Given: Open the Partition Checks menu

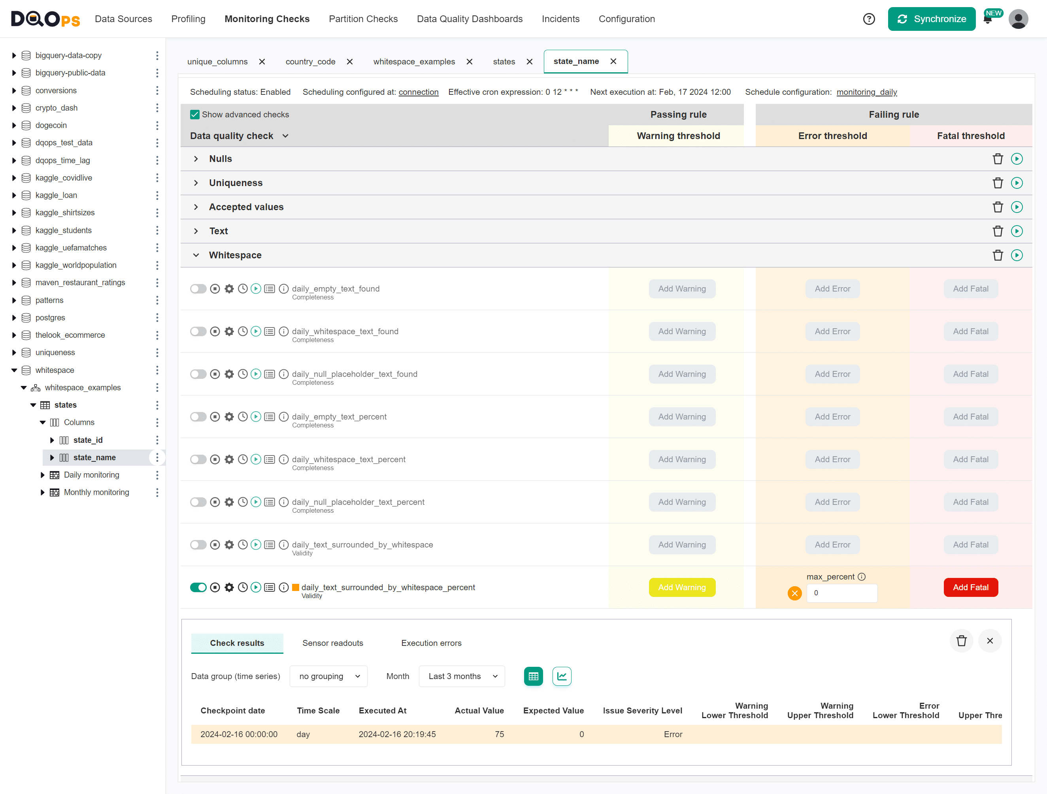Looking at the screenshot, I should 363,19.
